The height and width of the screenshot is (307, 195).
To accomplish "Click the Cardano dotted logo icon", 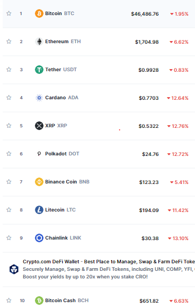I will click(39, 98).
